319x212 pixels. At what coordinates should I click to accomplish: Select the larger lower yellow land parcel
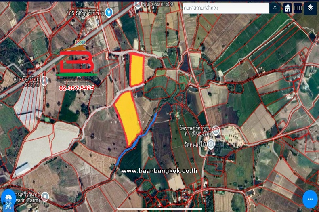(x=127, y=117)
